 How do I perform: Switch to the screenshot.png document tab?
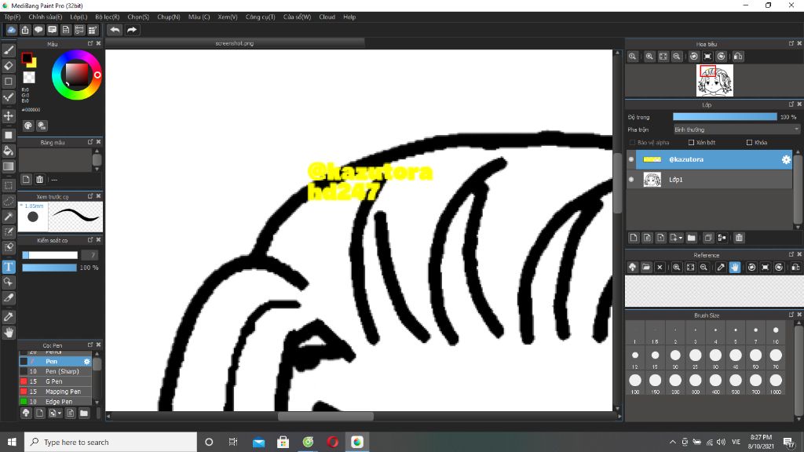pyautogui.click(x=235, y=44)
